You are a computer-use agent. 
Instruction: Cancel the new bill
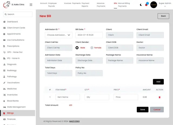tap(157, 110)
